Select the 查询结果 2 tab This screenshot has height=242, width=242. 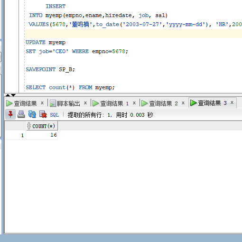[163, 103]
